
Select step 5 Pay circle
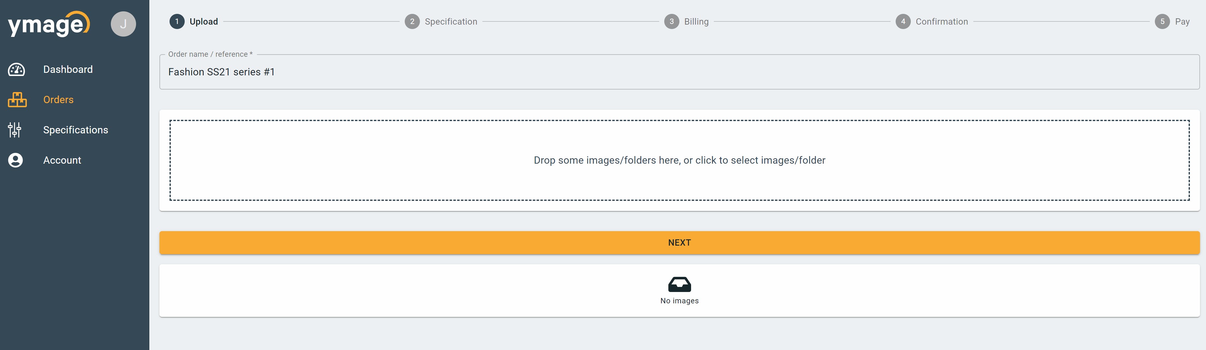pyautogui.click(x=1162, y=21)
